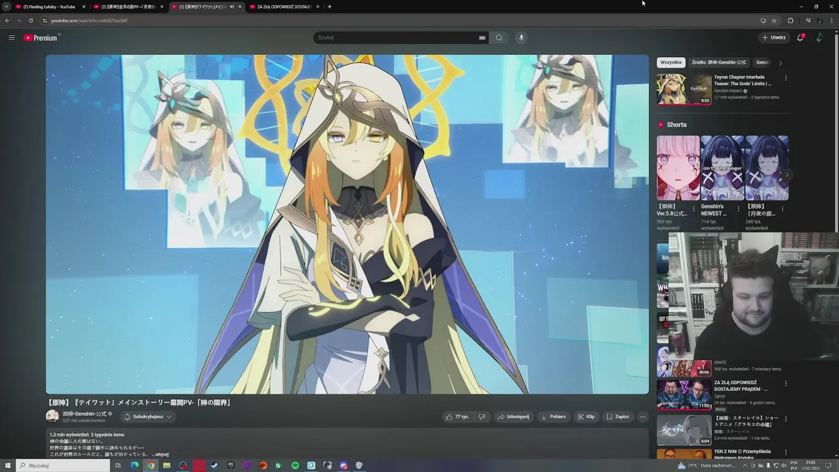The width and height of the screenshot is (839, 472).
Task: Open the tab search dropdown arrow
Action: [6, 7]
